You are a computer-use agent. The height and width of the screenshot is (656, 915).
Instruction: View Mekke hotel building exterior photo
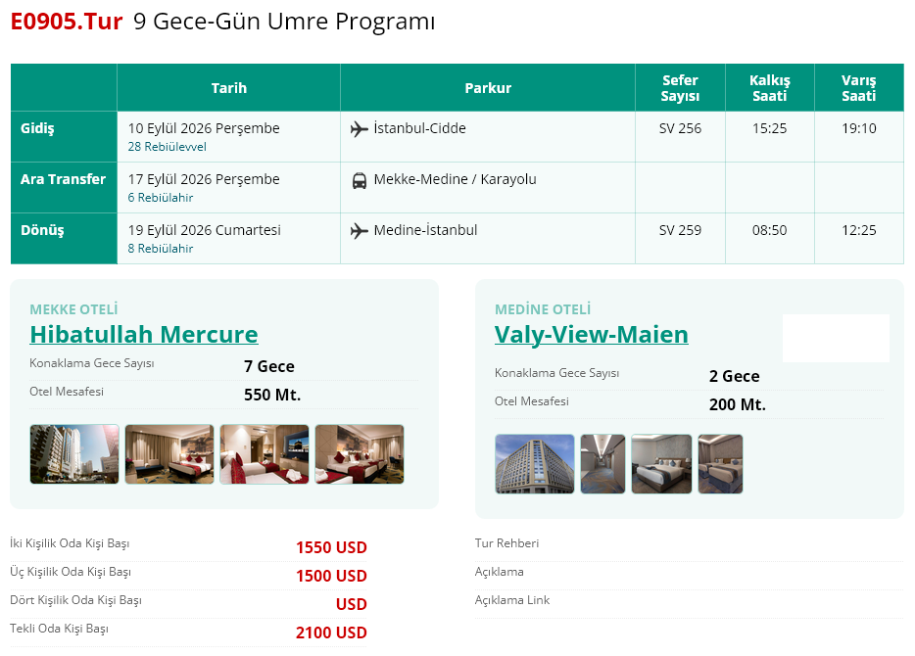click(x=74, y=454)
